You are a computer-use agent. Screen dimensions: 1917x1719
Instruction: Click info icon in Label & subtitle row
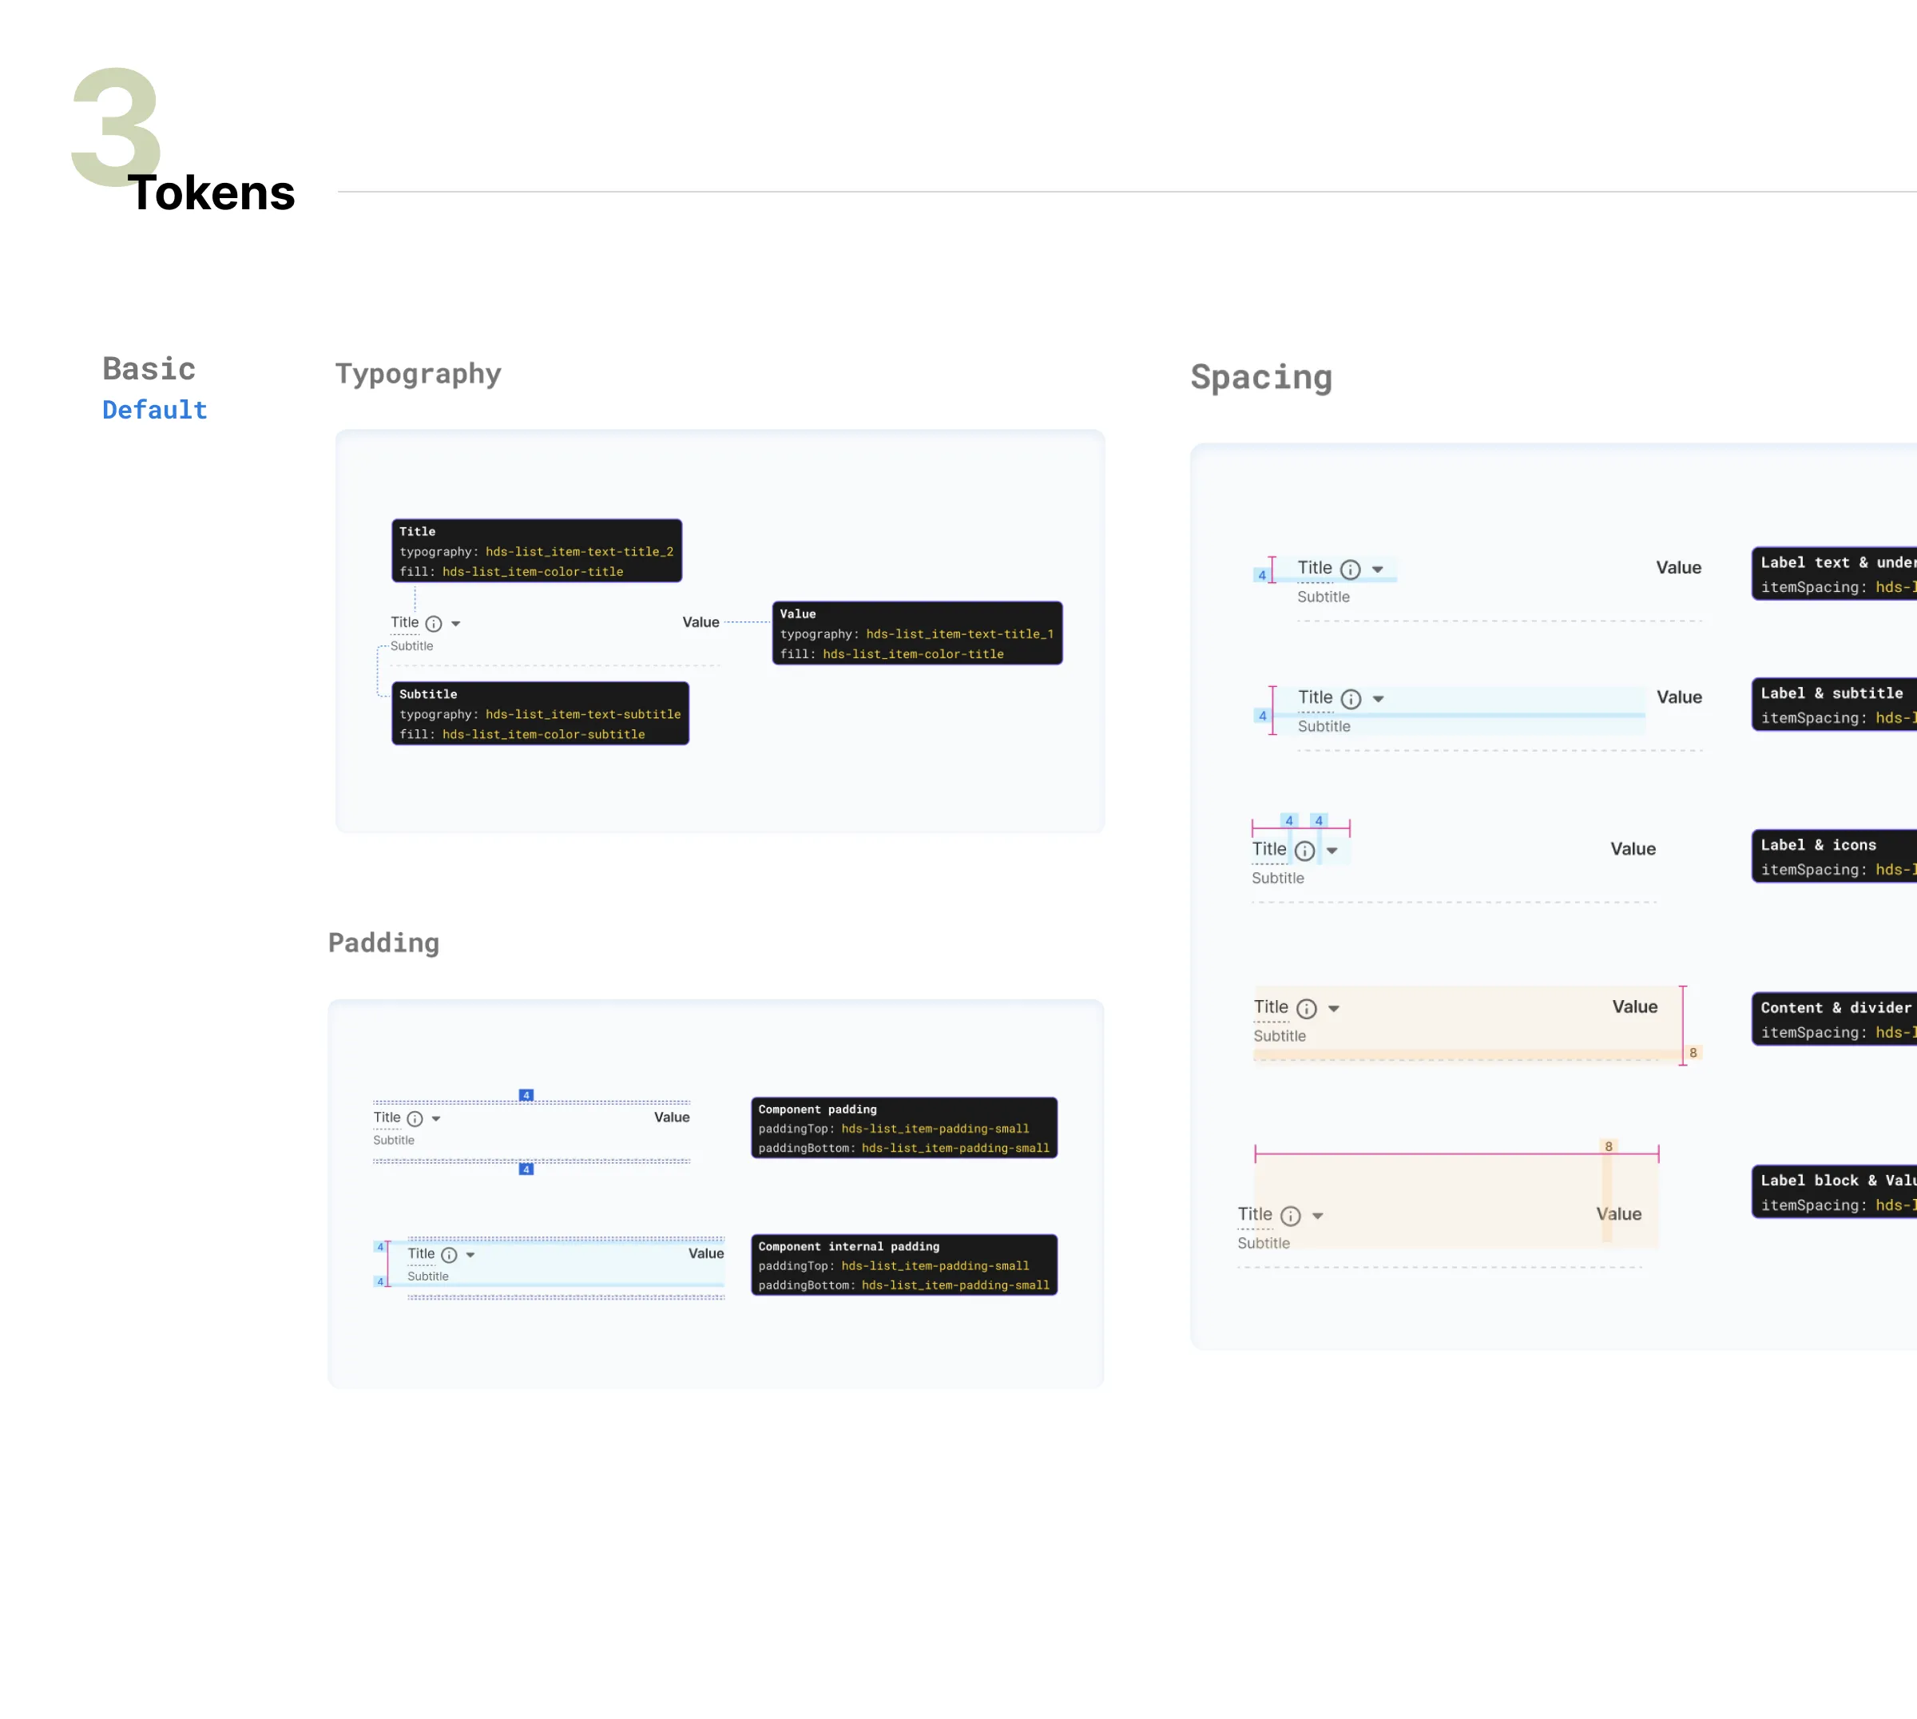click(x=1351, y=699)
